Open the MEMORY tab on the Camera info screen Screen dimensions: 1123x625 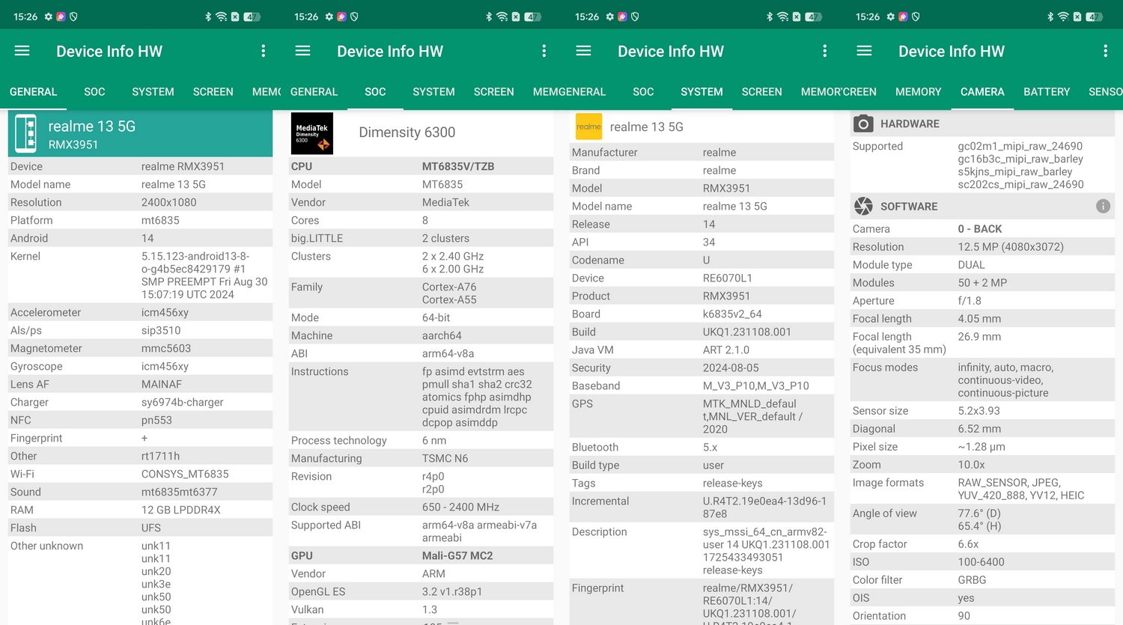(918, 91)
